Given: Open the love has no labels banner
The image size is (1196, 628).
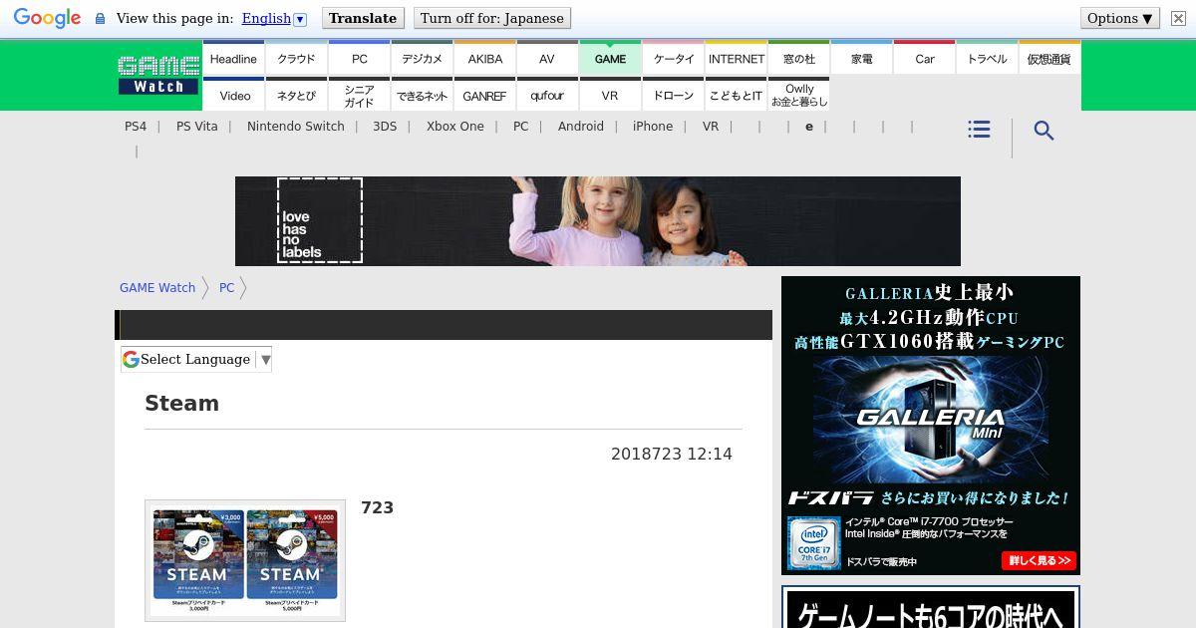Looking at the screenshot, I should pyautogui.click(x=598, y=221).
